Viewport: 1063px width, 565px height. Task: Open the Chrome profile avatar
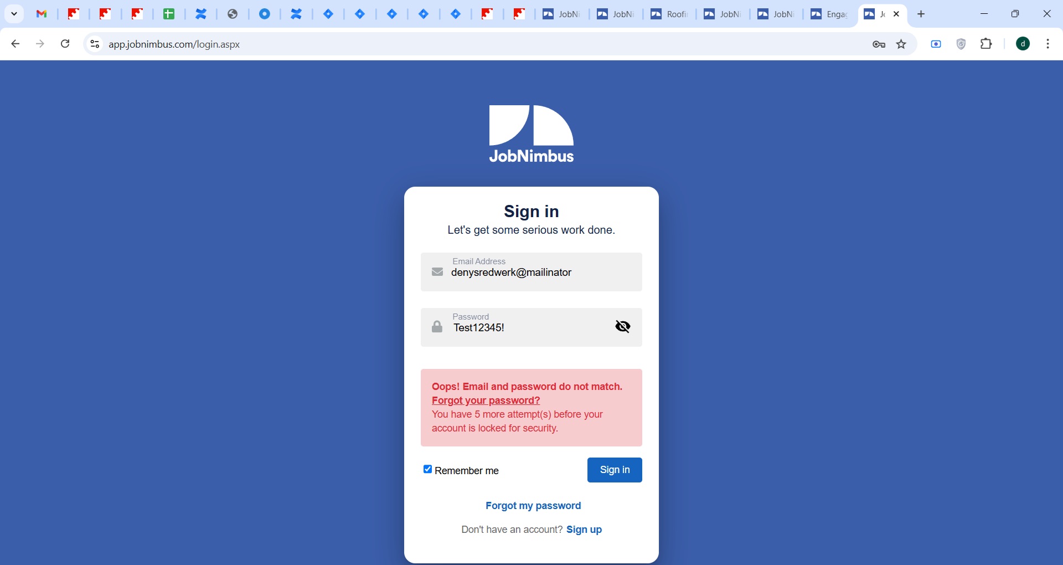(1023, 44)
